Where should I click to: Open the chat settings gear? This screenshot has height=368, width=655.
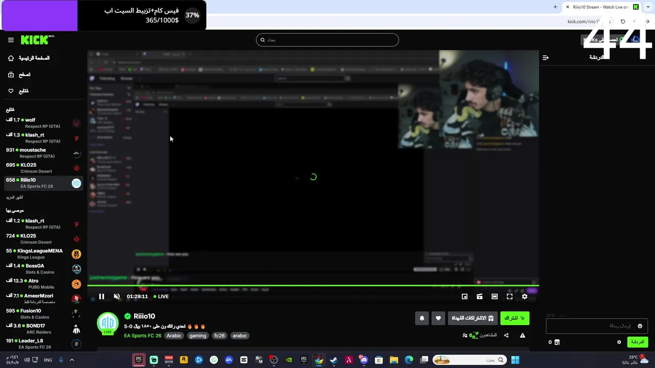(x=619, y=342)
